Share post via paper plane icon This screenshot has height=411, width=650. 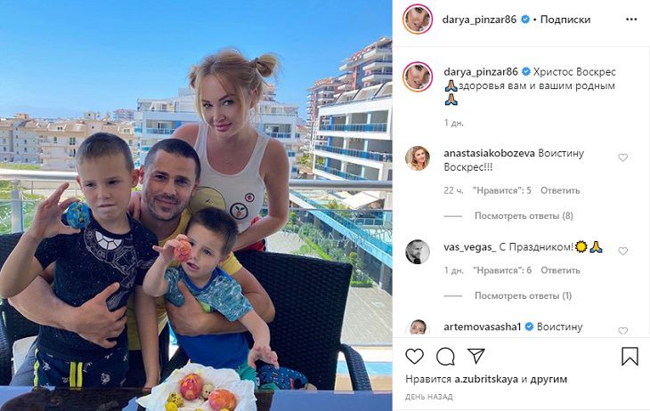[x=475, y=356]
